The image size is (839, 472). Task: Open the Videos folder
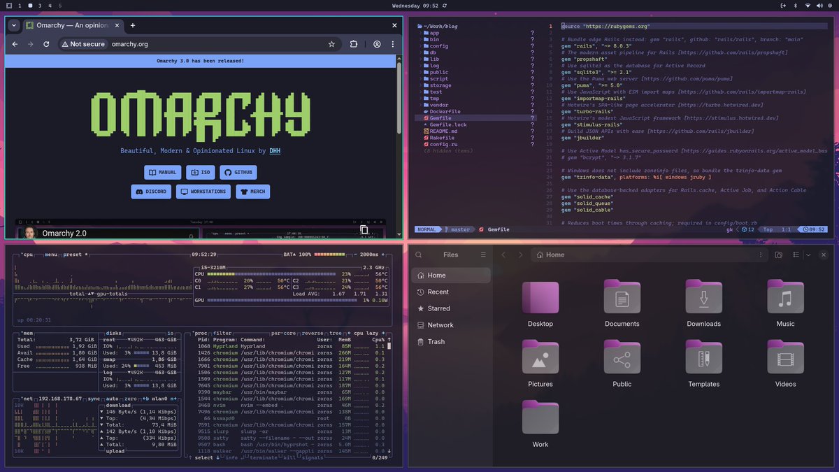[785, 364]
